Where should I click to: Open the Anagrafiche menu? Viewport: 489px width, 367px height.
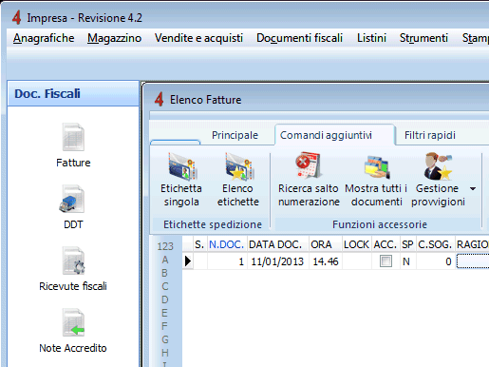[44, 38]
